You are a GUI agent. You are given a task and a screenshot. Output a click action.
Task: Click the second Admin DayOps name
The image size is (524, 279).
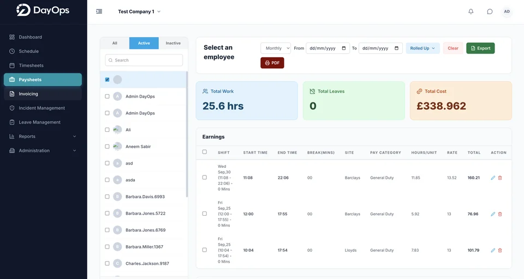(140, 113)
